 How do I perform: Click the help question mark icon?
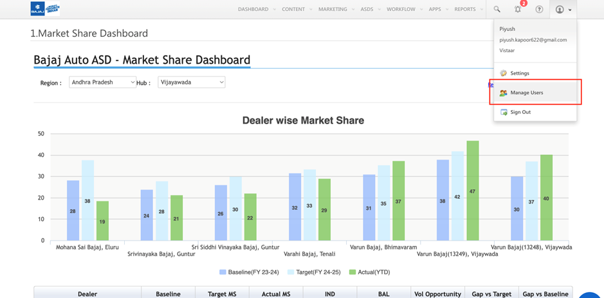pos(539,10)
